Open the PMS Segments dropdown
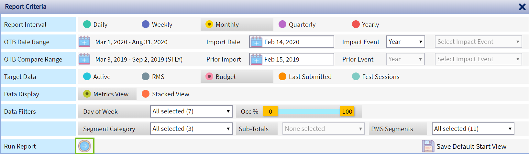This screenshot has width=529, height=154. (x=473, y=129)
